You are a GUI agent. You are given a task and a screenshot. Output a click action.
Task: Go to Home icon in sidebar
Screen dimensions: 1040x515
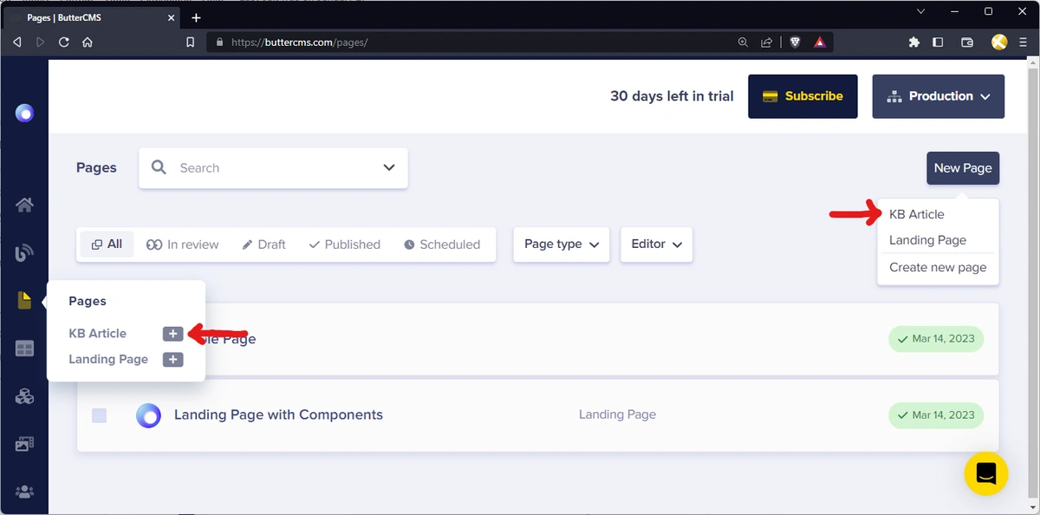click(24, 205)
